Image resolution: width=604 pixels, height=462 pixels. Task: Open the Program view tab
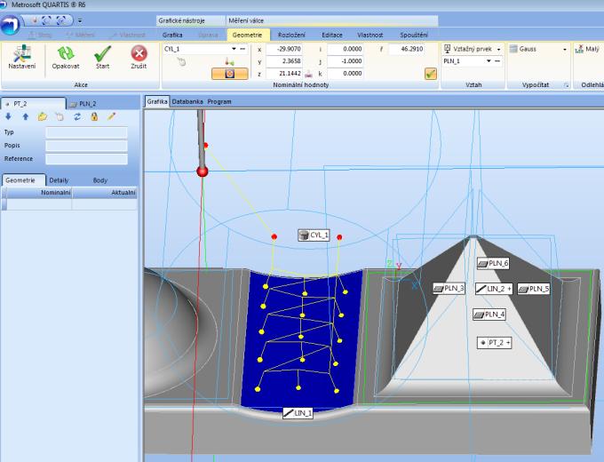click(x=219, y=101)
